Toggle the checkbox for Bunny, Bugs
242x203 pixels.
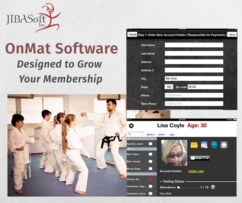point(151,169)
